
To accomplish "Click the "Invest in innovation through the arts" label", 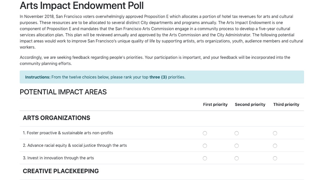I will pyautogui.click(x=58, y=158).
